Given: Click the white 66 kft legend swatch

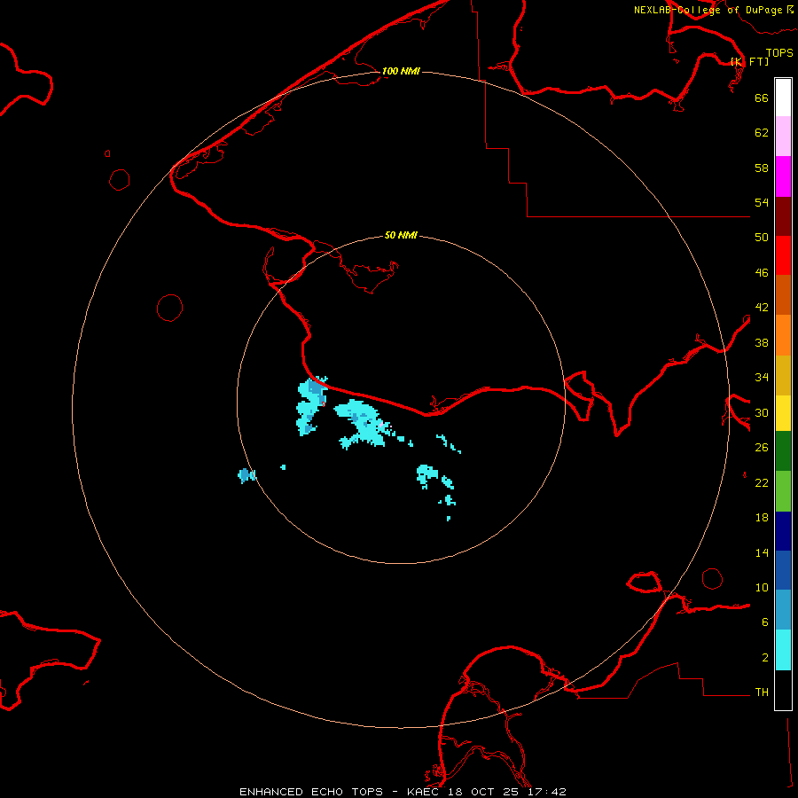Looking at the screenshot, I should pyautogui.click(x=783, y=98).
